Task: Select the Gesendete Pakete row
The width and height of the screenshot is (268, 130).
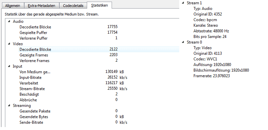Action: point(99,111)
